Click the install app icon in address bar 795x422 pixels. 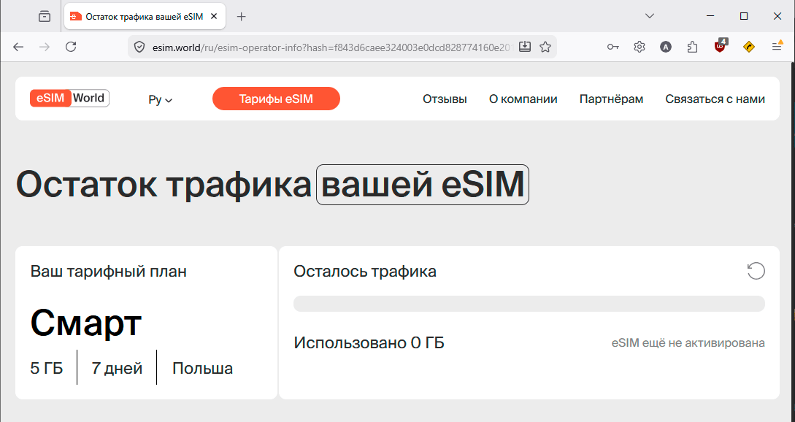(526, 47)
